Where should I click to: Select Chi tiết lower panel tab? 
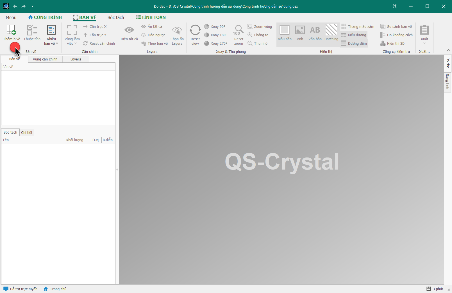tap(27, 132)
